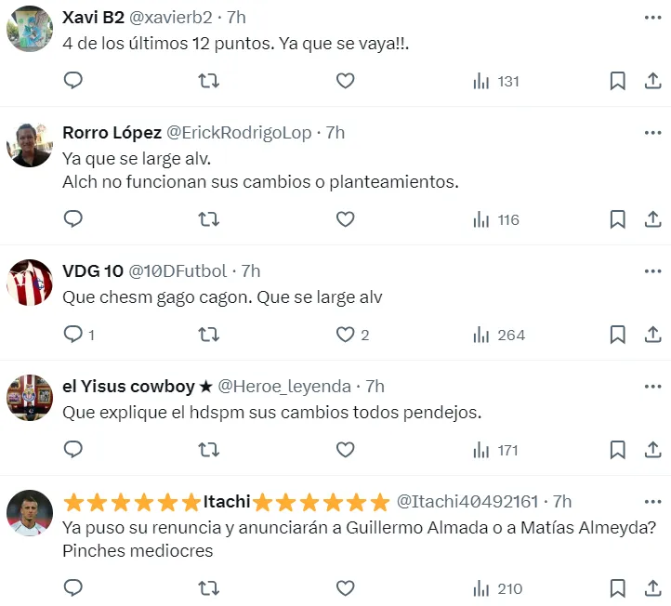This screenshot has height=606, width=671.
Task: Click the Xavi B2 display name
Action: coord(93,18)
